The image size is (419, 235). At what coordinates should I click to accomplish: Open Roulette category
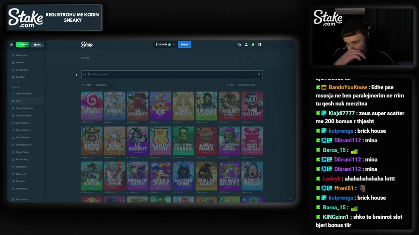click(x=18, y=181)
